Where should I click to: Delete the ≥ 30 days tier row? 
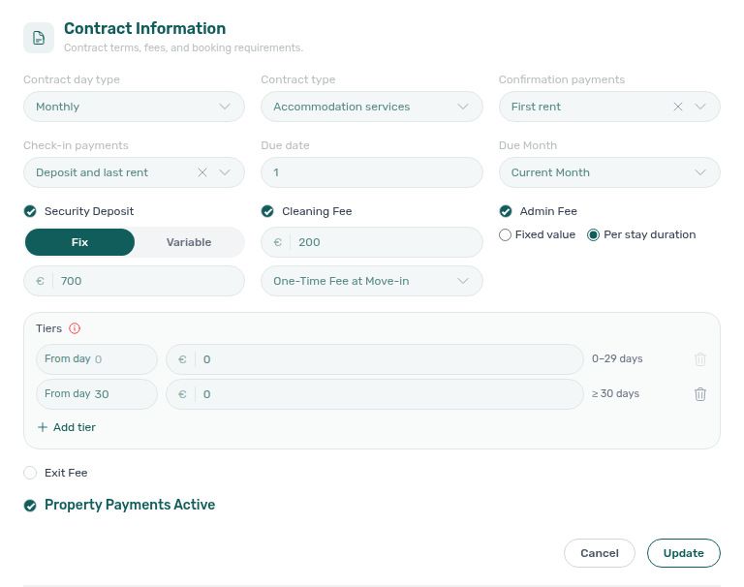[700, 394]
